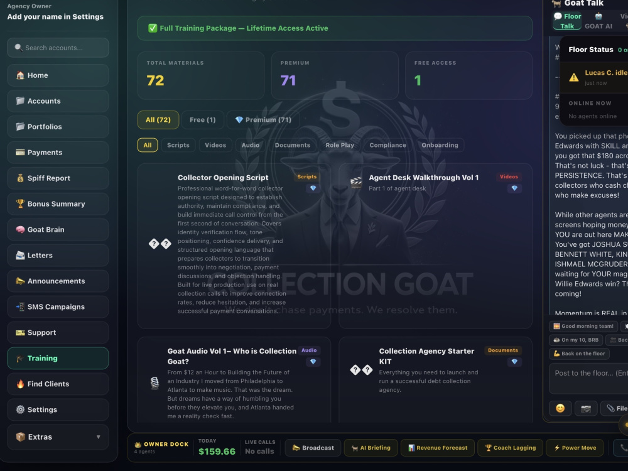Click the Post to the floor field
This screenshot has height=471, width=628.
pos(588,379)
